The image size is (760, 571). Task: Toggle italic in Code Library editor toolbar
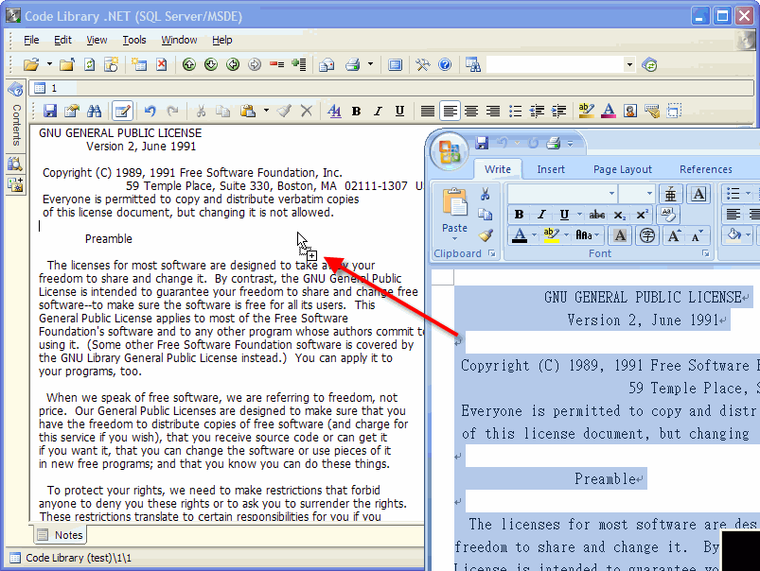[x=378, y=112]
